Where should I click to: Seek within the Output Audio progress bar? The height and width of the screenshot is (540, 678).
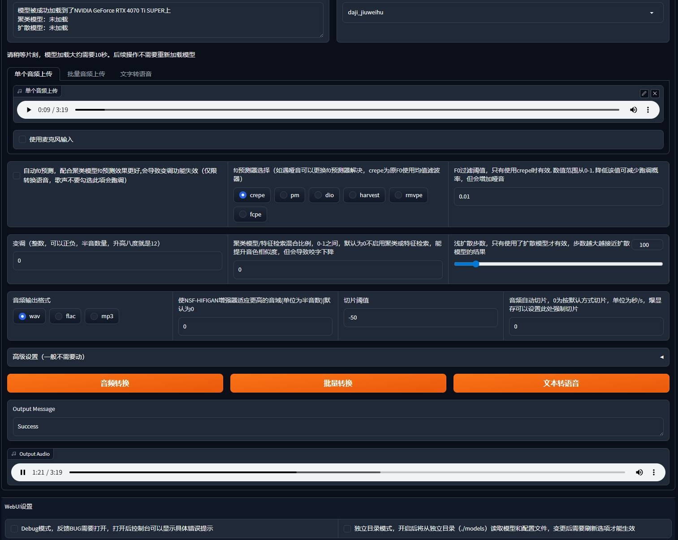[347, 472]
